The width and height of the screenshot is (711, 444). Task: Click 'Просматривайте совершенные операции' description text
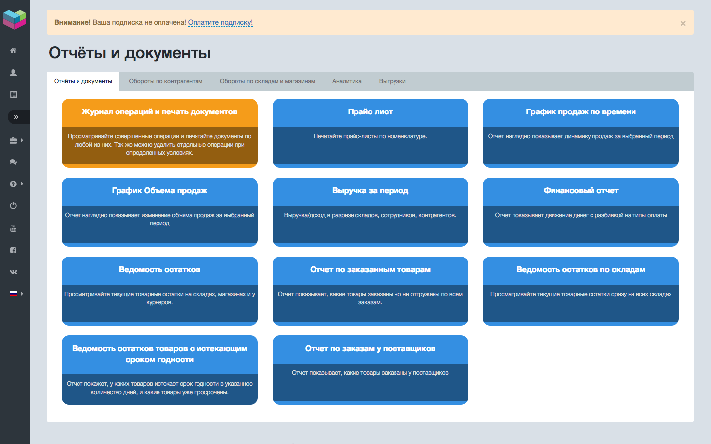pos(159,145)
